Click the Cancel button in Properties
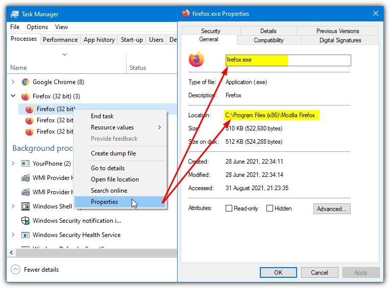 point(320,273)
